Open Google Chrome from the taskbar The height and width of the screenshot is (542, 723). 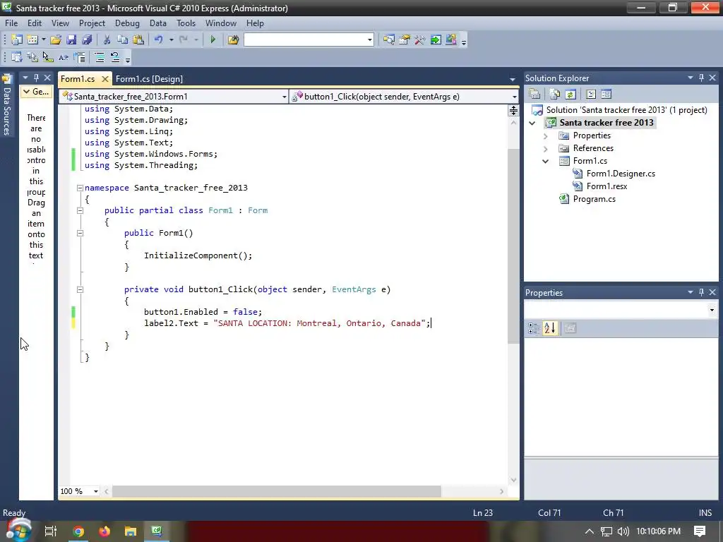78,531
